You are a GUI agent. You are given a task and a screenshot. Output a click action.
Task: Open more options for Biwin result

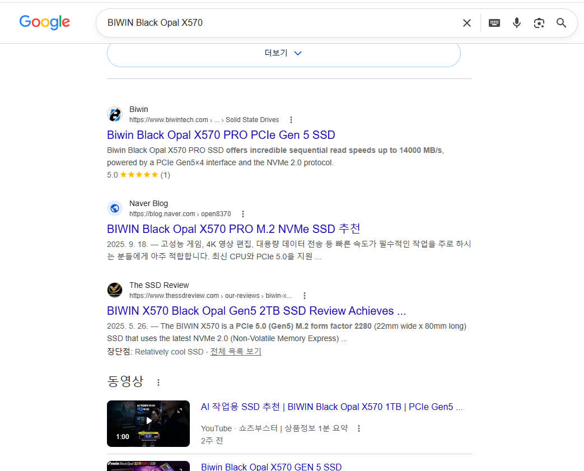point(291,120)
